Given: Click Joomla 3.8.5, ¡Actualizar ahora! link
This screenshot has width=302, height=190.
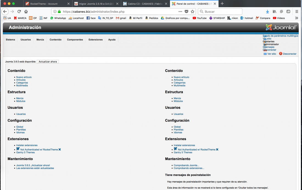Looking at the screenshot, I should (33, 165).
